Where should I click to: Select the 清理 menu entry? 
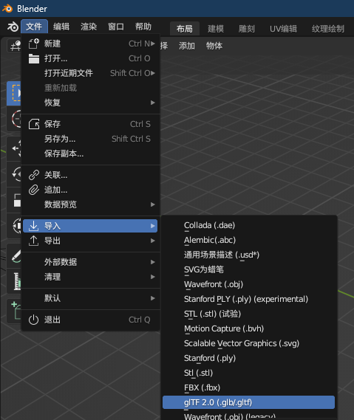pyautogui.click(x=90, y=277)
